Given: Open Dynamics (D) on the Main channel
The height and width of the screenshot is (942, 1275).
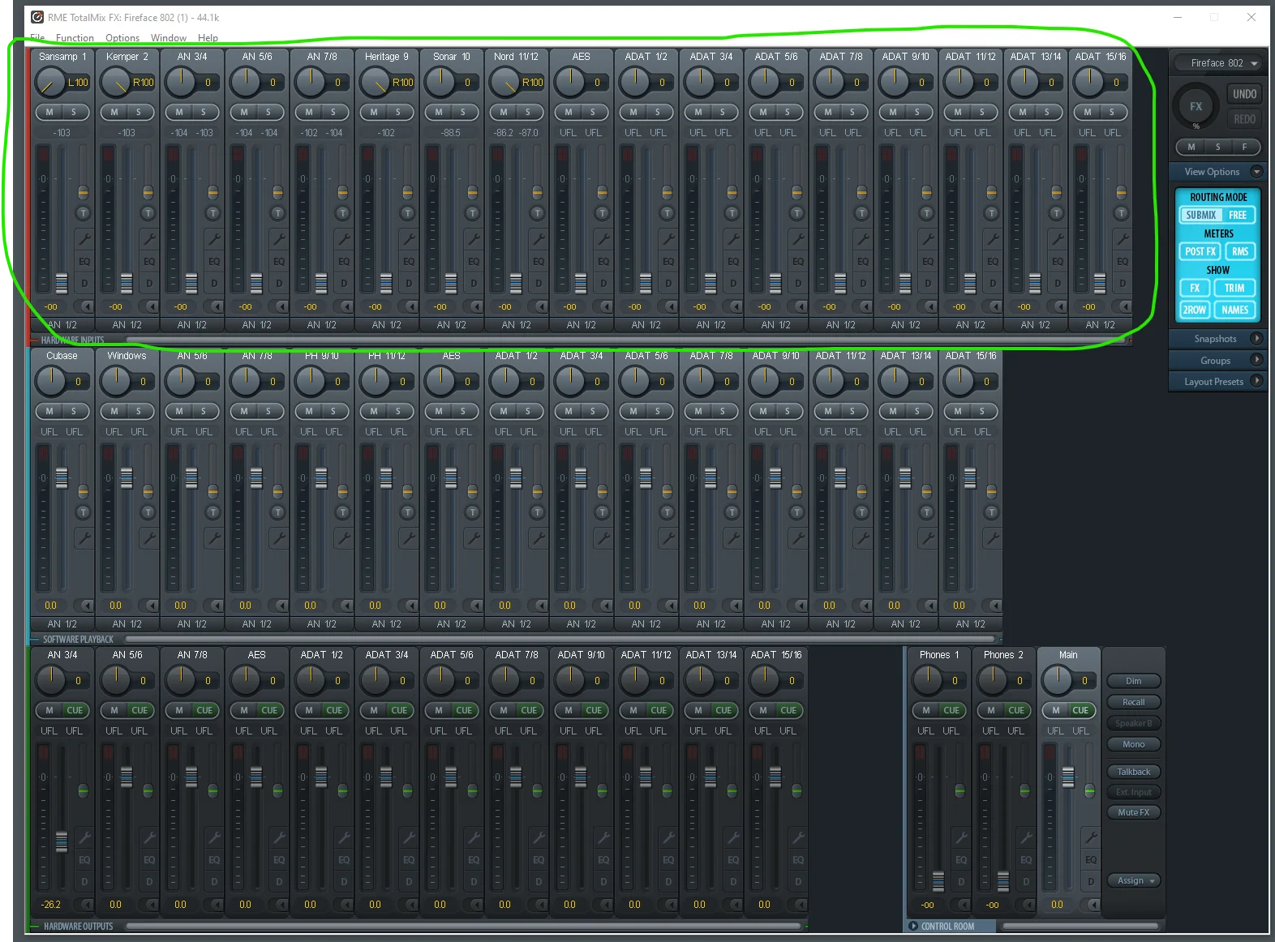Looking at the screenshot, I should 1091,881.
